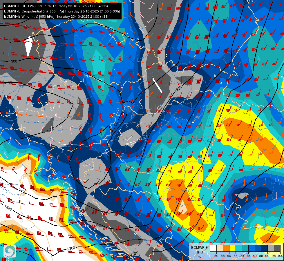The width and height of the screenshot is (284, 261).
Task: Select the white legend swatch below 50
Action: coord(213,248)
